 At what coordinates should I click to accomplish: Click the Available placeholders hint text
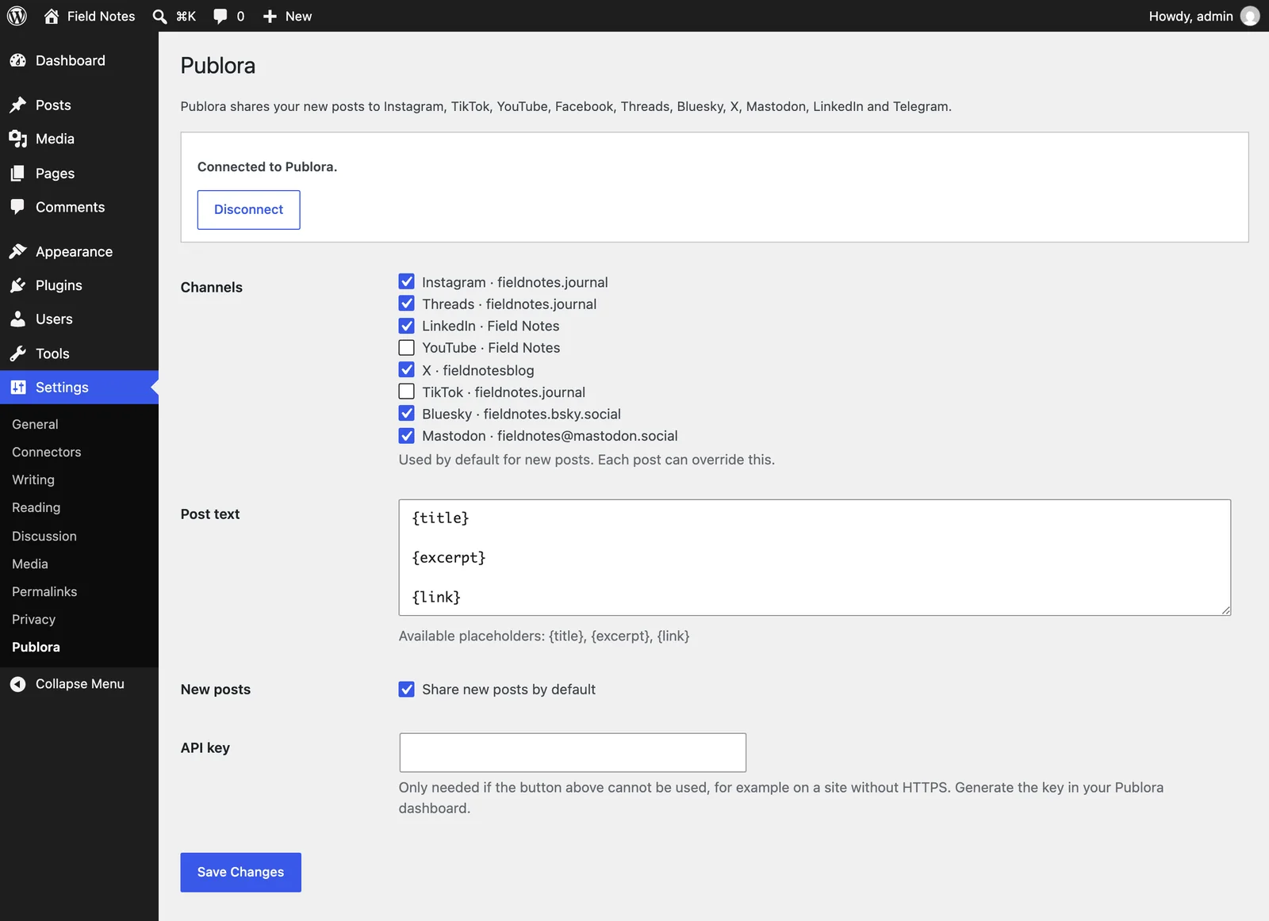pyautogui.click(x=544, y=636)
